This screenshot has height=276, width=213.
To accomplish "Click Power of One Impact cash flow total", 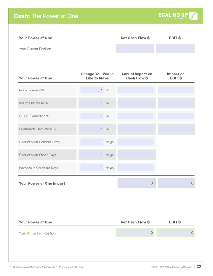I will [x=136, y=183].
